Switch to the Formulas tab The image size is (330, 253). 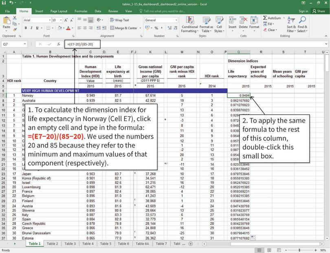coord(81,11)
